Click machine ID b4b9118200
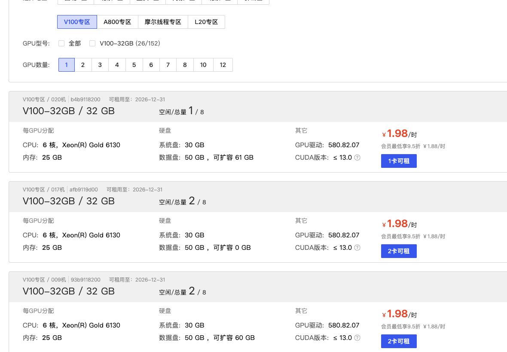 86,100
